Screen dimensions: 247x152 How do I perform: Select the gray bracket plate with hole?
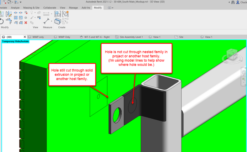pyautogui.click(x=116, y=115)
